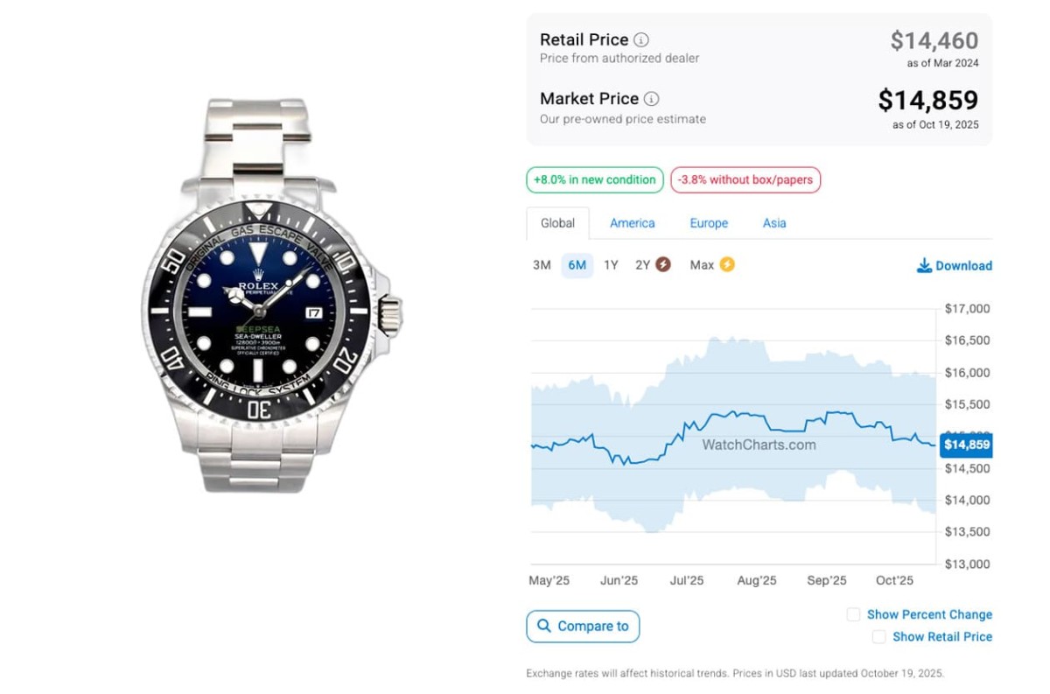1050x694 pixels.
Task: Enable the Show Percent Change checkbox
Action: [x=853, y=614]
